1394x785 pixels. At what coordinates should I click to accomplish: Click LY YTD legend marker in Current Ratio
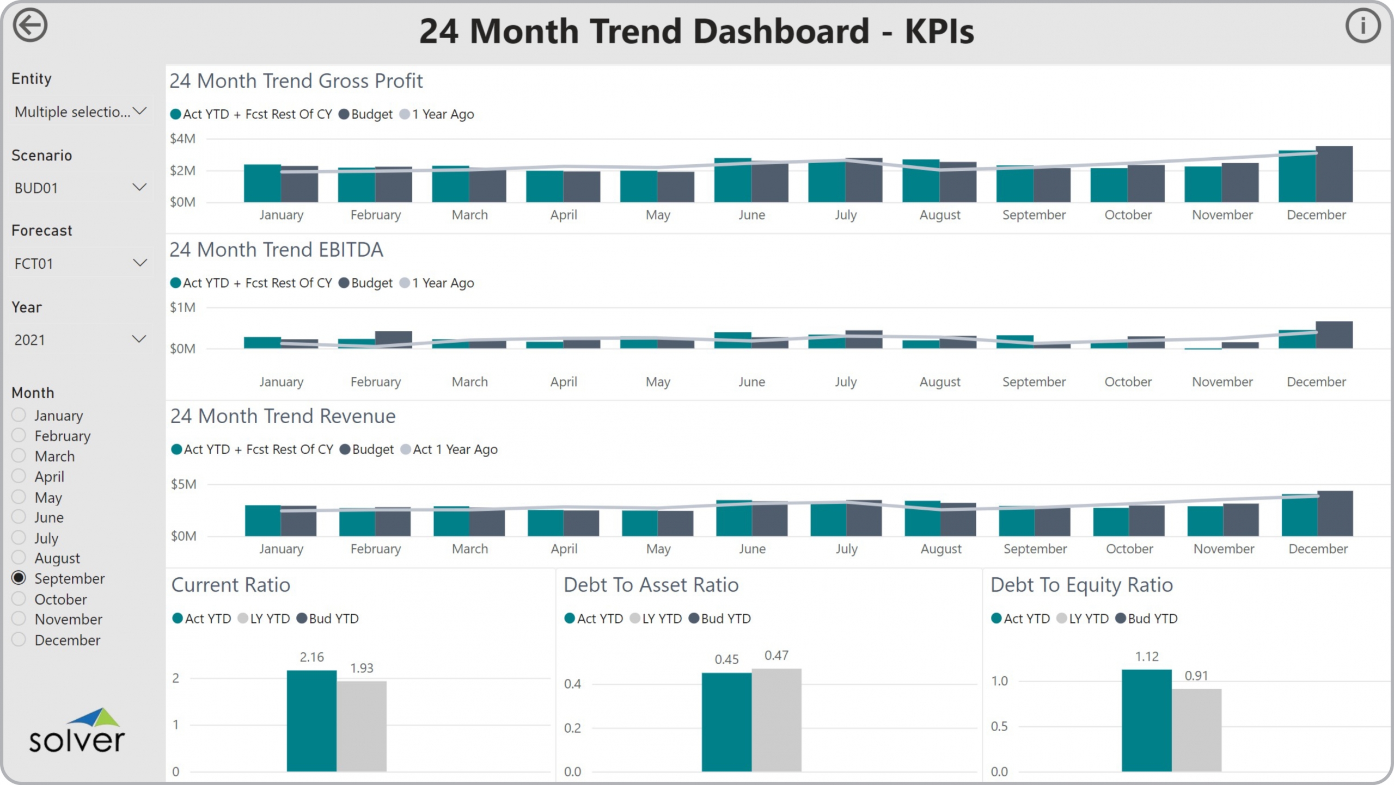243,619
